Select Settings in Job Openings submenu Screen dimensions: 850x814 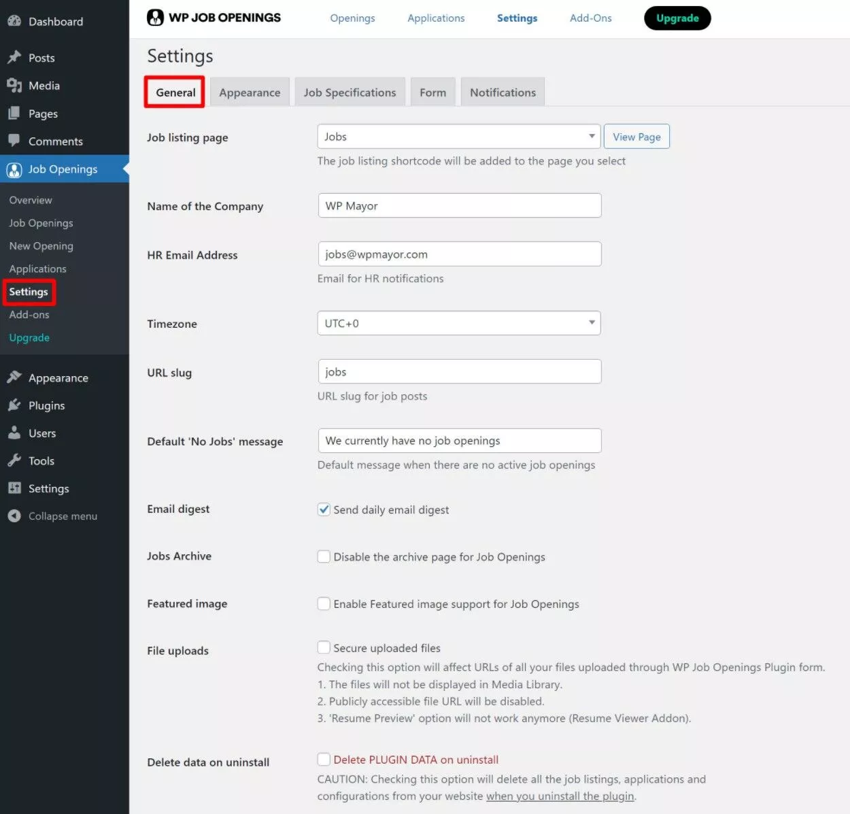click(29, 292)
